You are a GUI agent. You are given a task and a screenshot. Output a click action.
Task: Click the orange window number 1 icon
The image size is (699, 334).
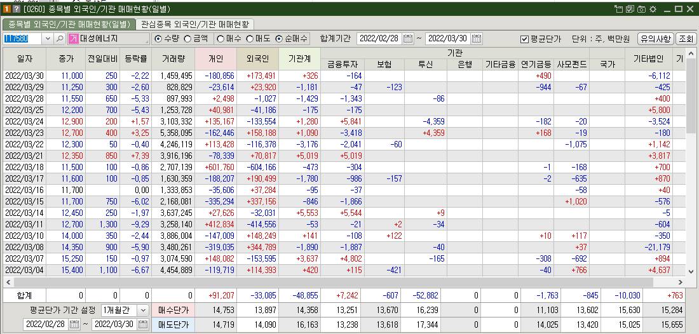coord(7,9)
